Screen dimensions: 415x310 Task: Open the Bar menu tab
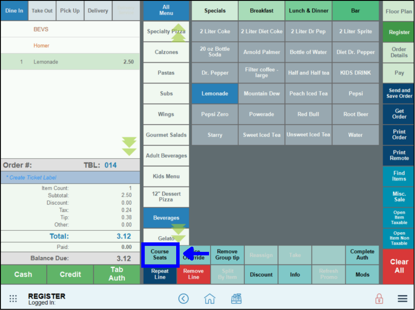[355, 11]
